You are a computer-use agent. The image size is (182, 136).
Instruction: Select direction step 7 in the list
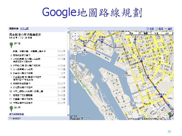coord(37,78)
